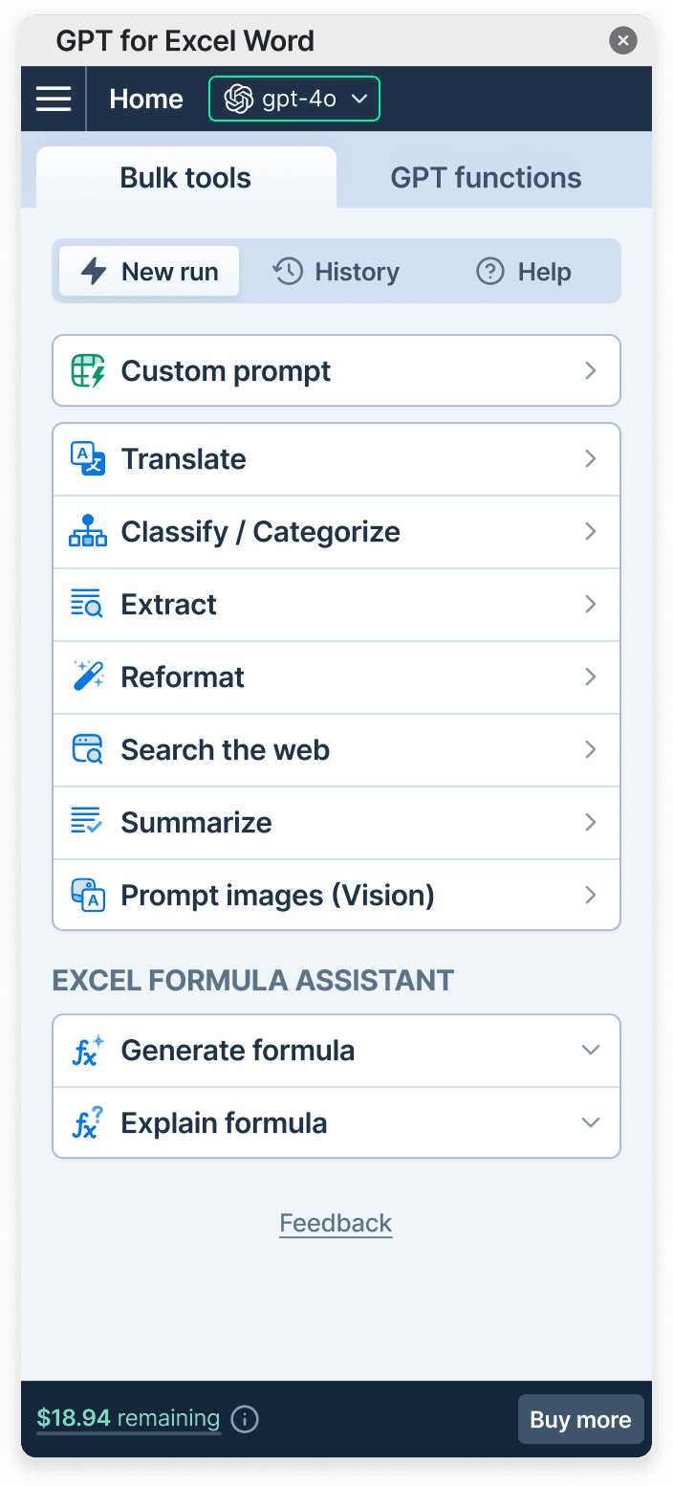Open the hamburger menu icon

pos(54,99)
